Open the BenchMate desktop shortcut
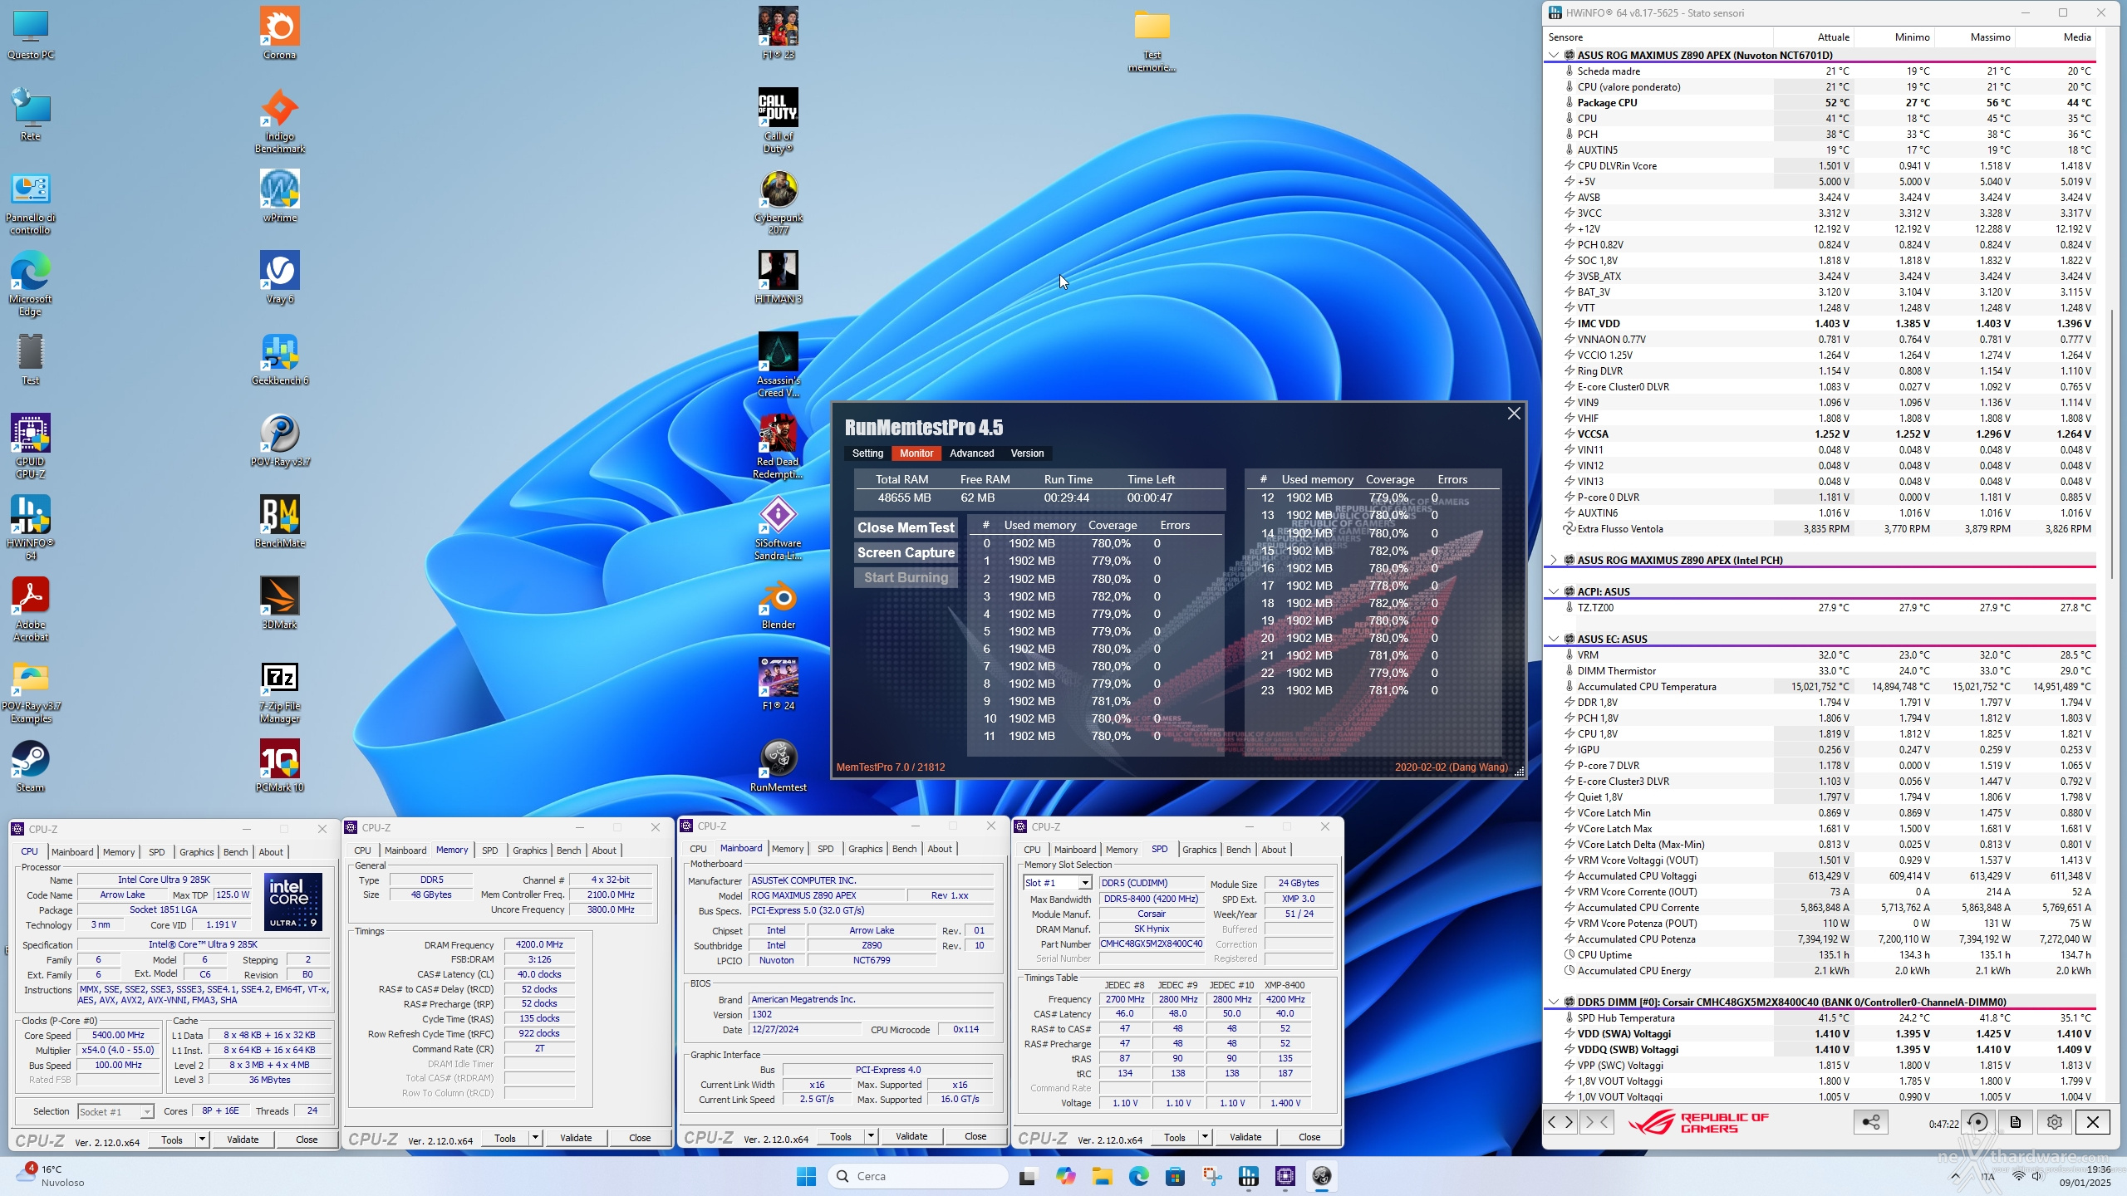The image size is (2127, 1196). tap(280, 522)
